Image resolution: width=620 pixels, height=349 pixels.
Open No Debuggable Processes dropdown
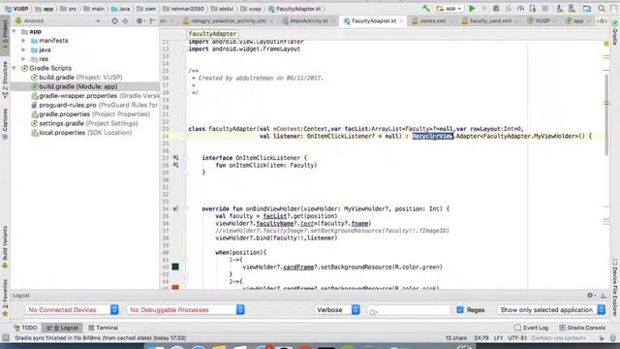tap(185, 310)
